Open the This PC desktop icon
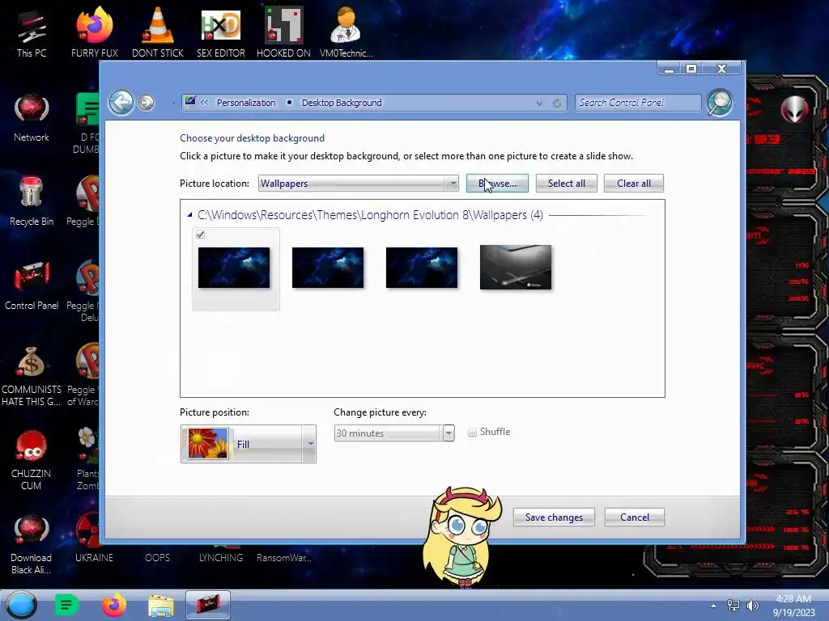 tap(32, 32)
